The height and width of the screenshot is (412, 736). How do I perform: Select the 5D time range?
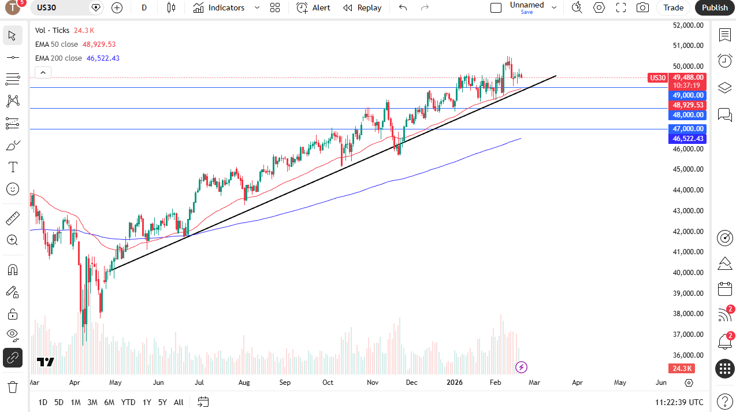[59, 402]
